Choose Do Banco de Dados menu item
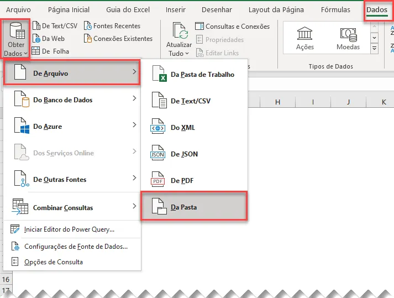Viewport: 394px width, 298px height. [x=72, y=100]
